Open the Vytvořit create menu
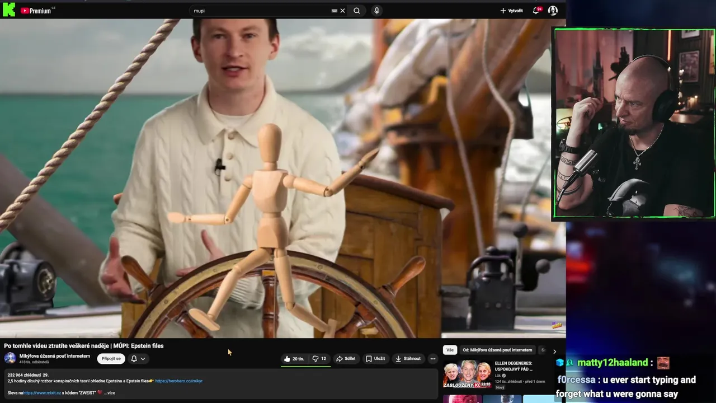This screenshot has height=403, width=716. tap(512, 11)
